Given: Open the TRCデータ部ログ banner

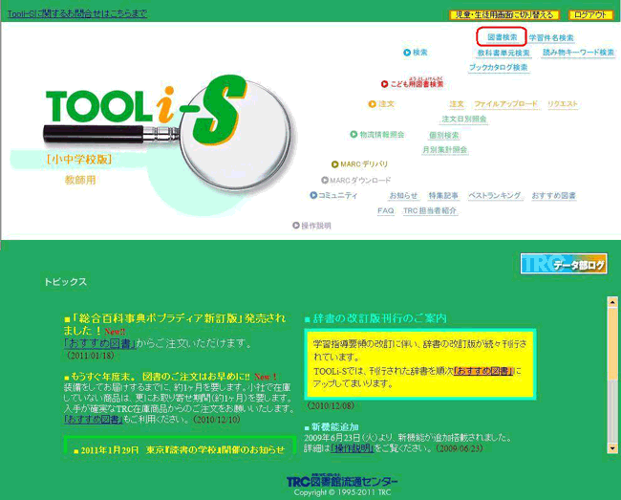Looking at the screenshot, I should pos(564,264).
